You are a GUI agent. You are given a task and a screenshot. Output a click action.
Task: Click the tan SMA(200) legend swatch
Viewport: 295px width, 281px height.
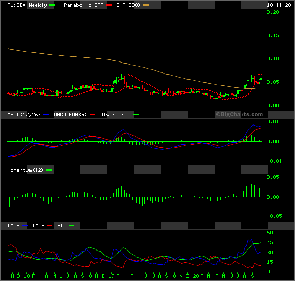point(146,5)
